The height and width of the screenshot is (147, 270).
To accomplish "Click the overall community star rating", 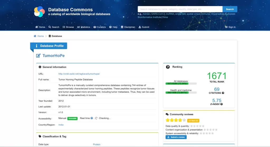I will (176, 120).
